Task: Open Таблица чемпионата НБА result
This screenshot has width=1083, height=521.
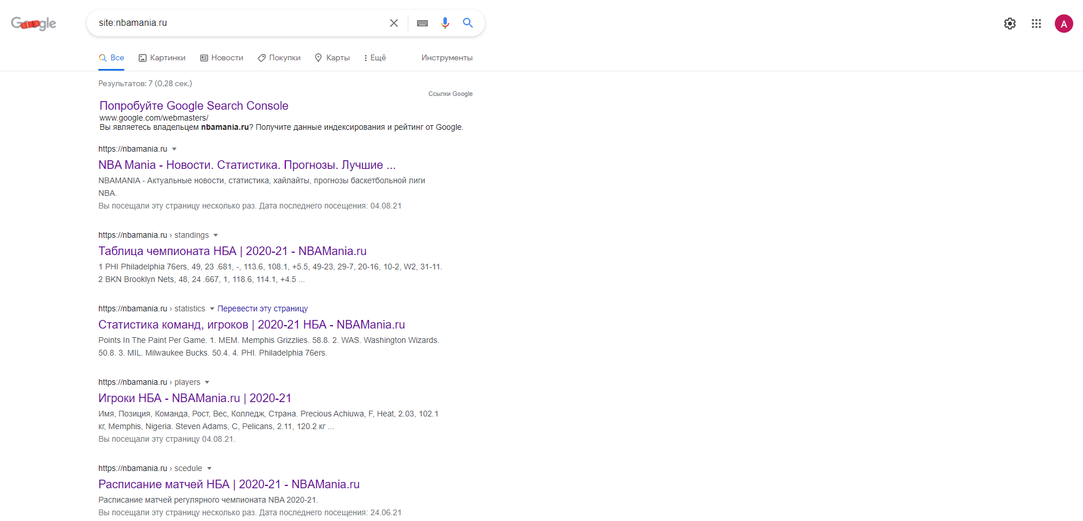Action: [x=232, y=251]
